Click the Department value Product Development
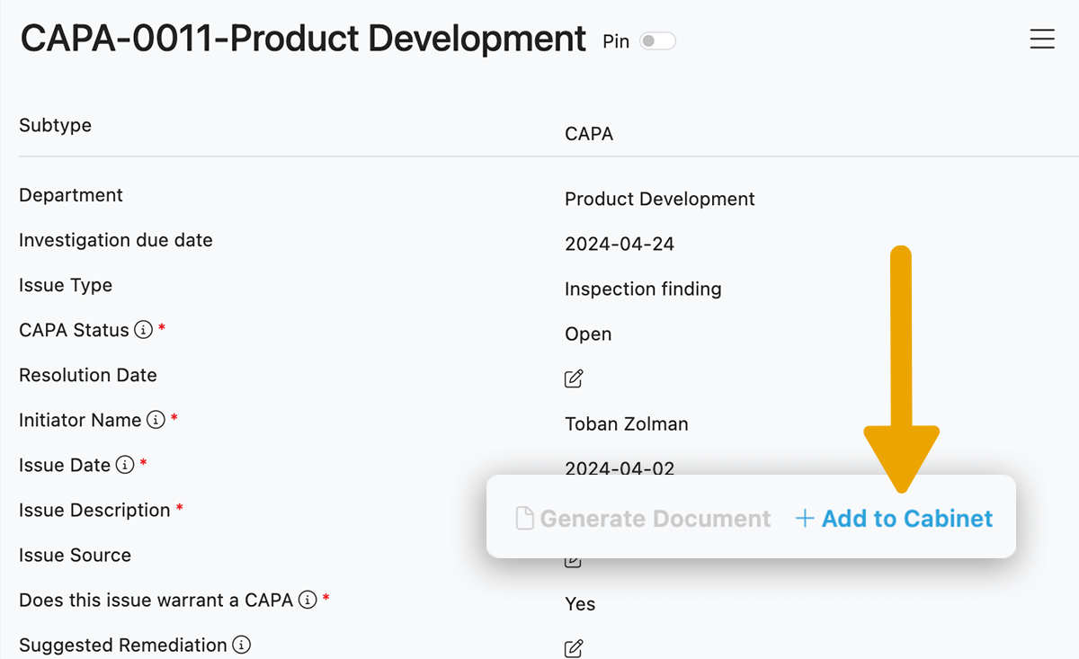1079x659 pixels. (659, 199)
